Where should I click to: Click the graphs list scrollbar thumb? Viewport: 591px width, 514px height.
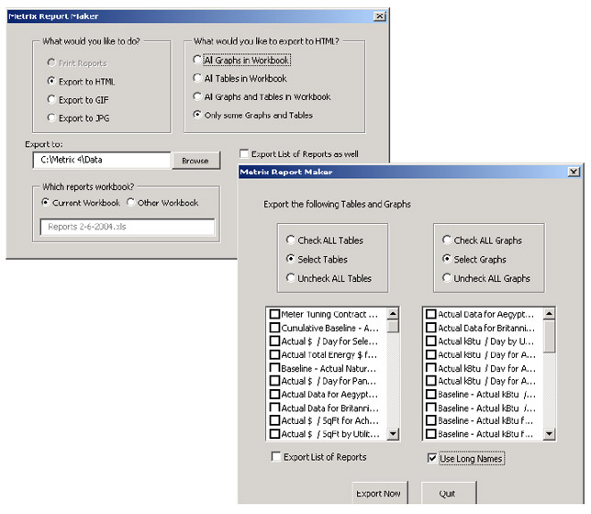[549, 336]
